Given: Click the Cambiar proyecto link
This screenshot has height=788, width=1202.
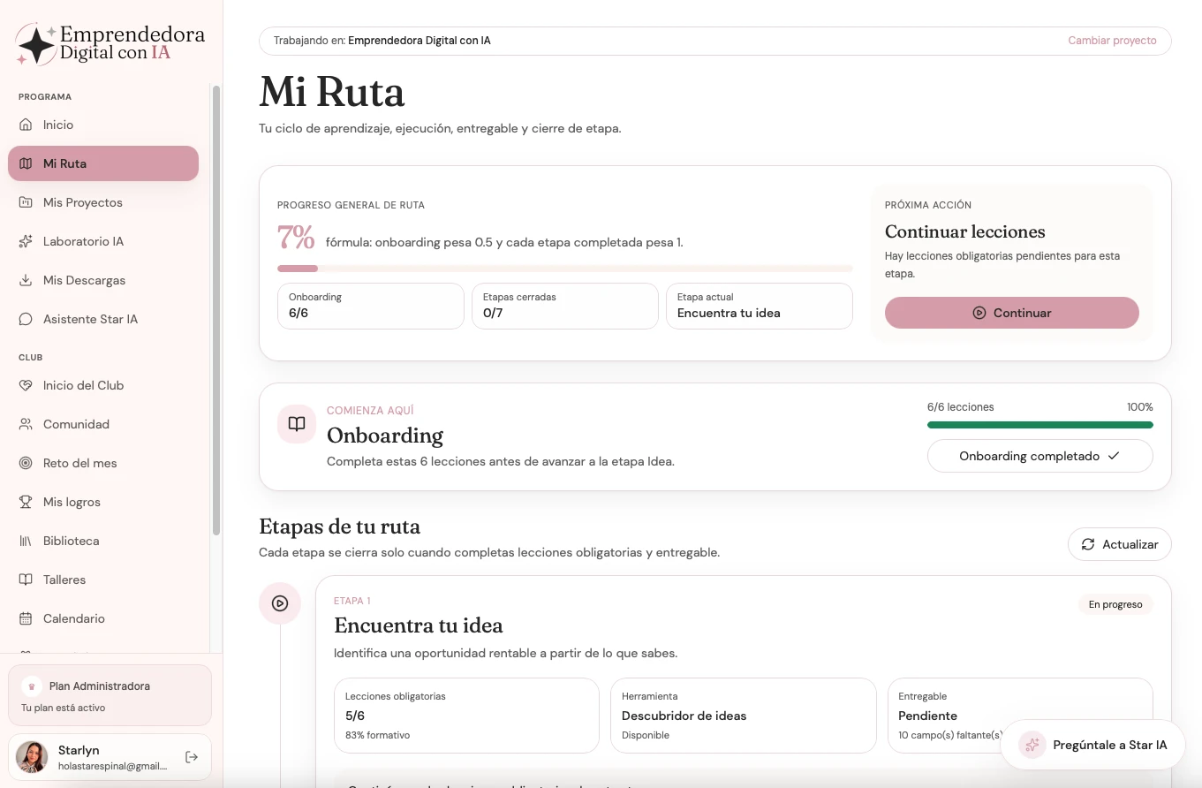Looking at the screenshot, I should (x=1112, y=41).
